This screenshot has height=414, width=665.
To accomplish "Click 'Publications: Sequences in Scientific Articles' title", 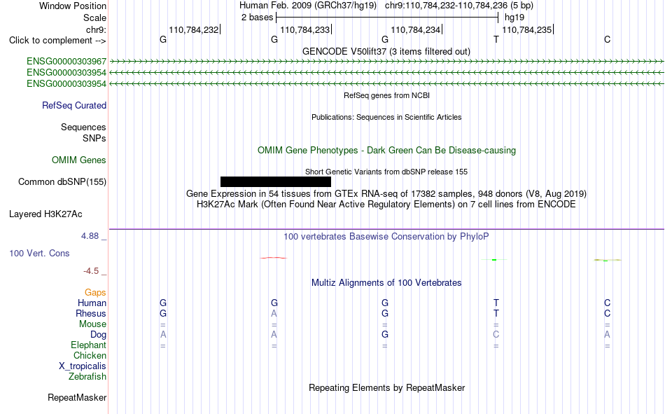I will 386,117.
